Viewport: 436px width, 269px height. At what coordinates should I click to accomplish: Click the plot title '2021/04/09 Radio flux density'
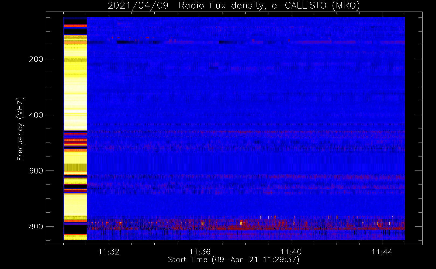coord(234,5)
